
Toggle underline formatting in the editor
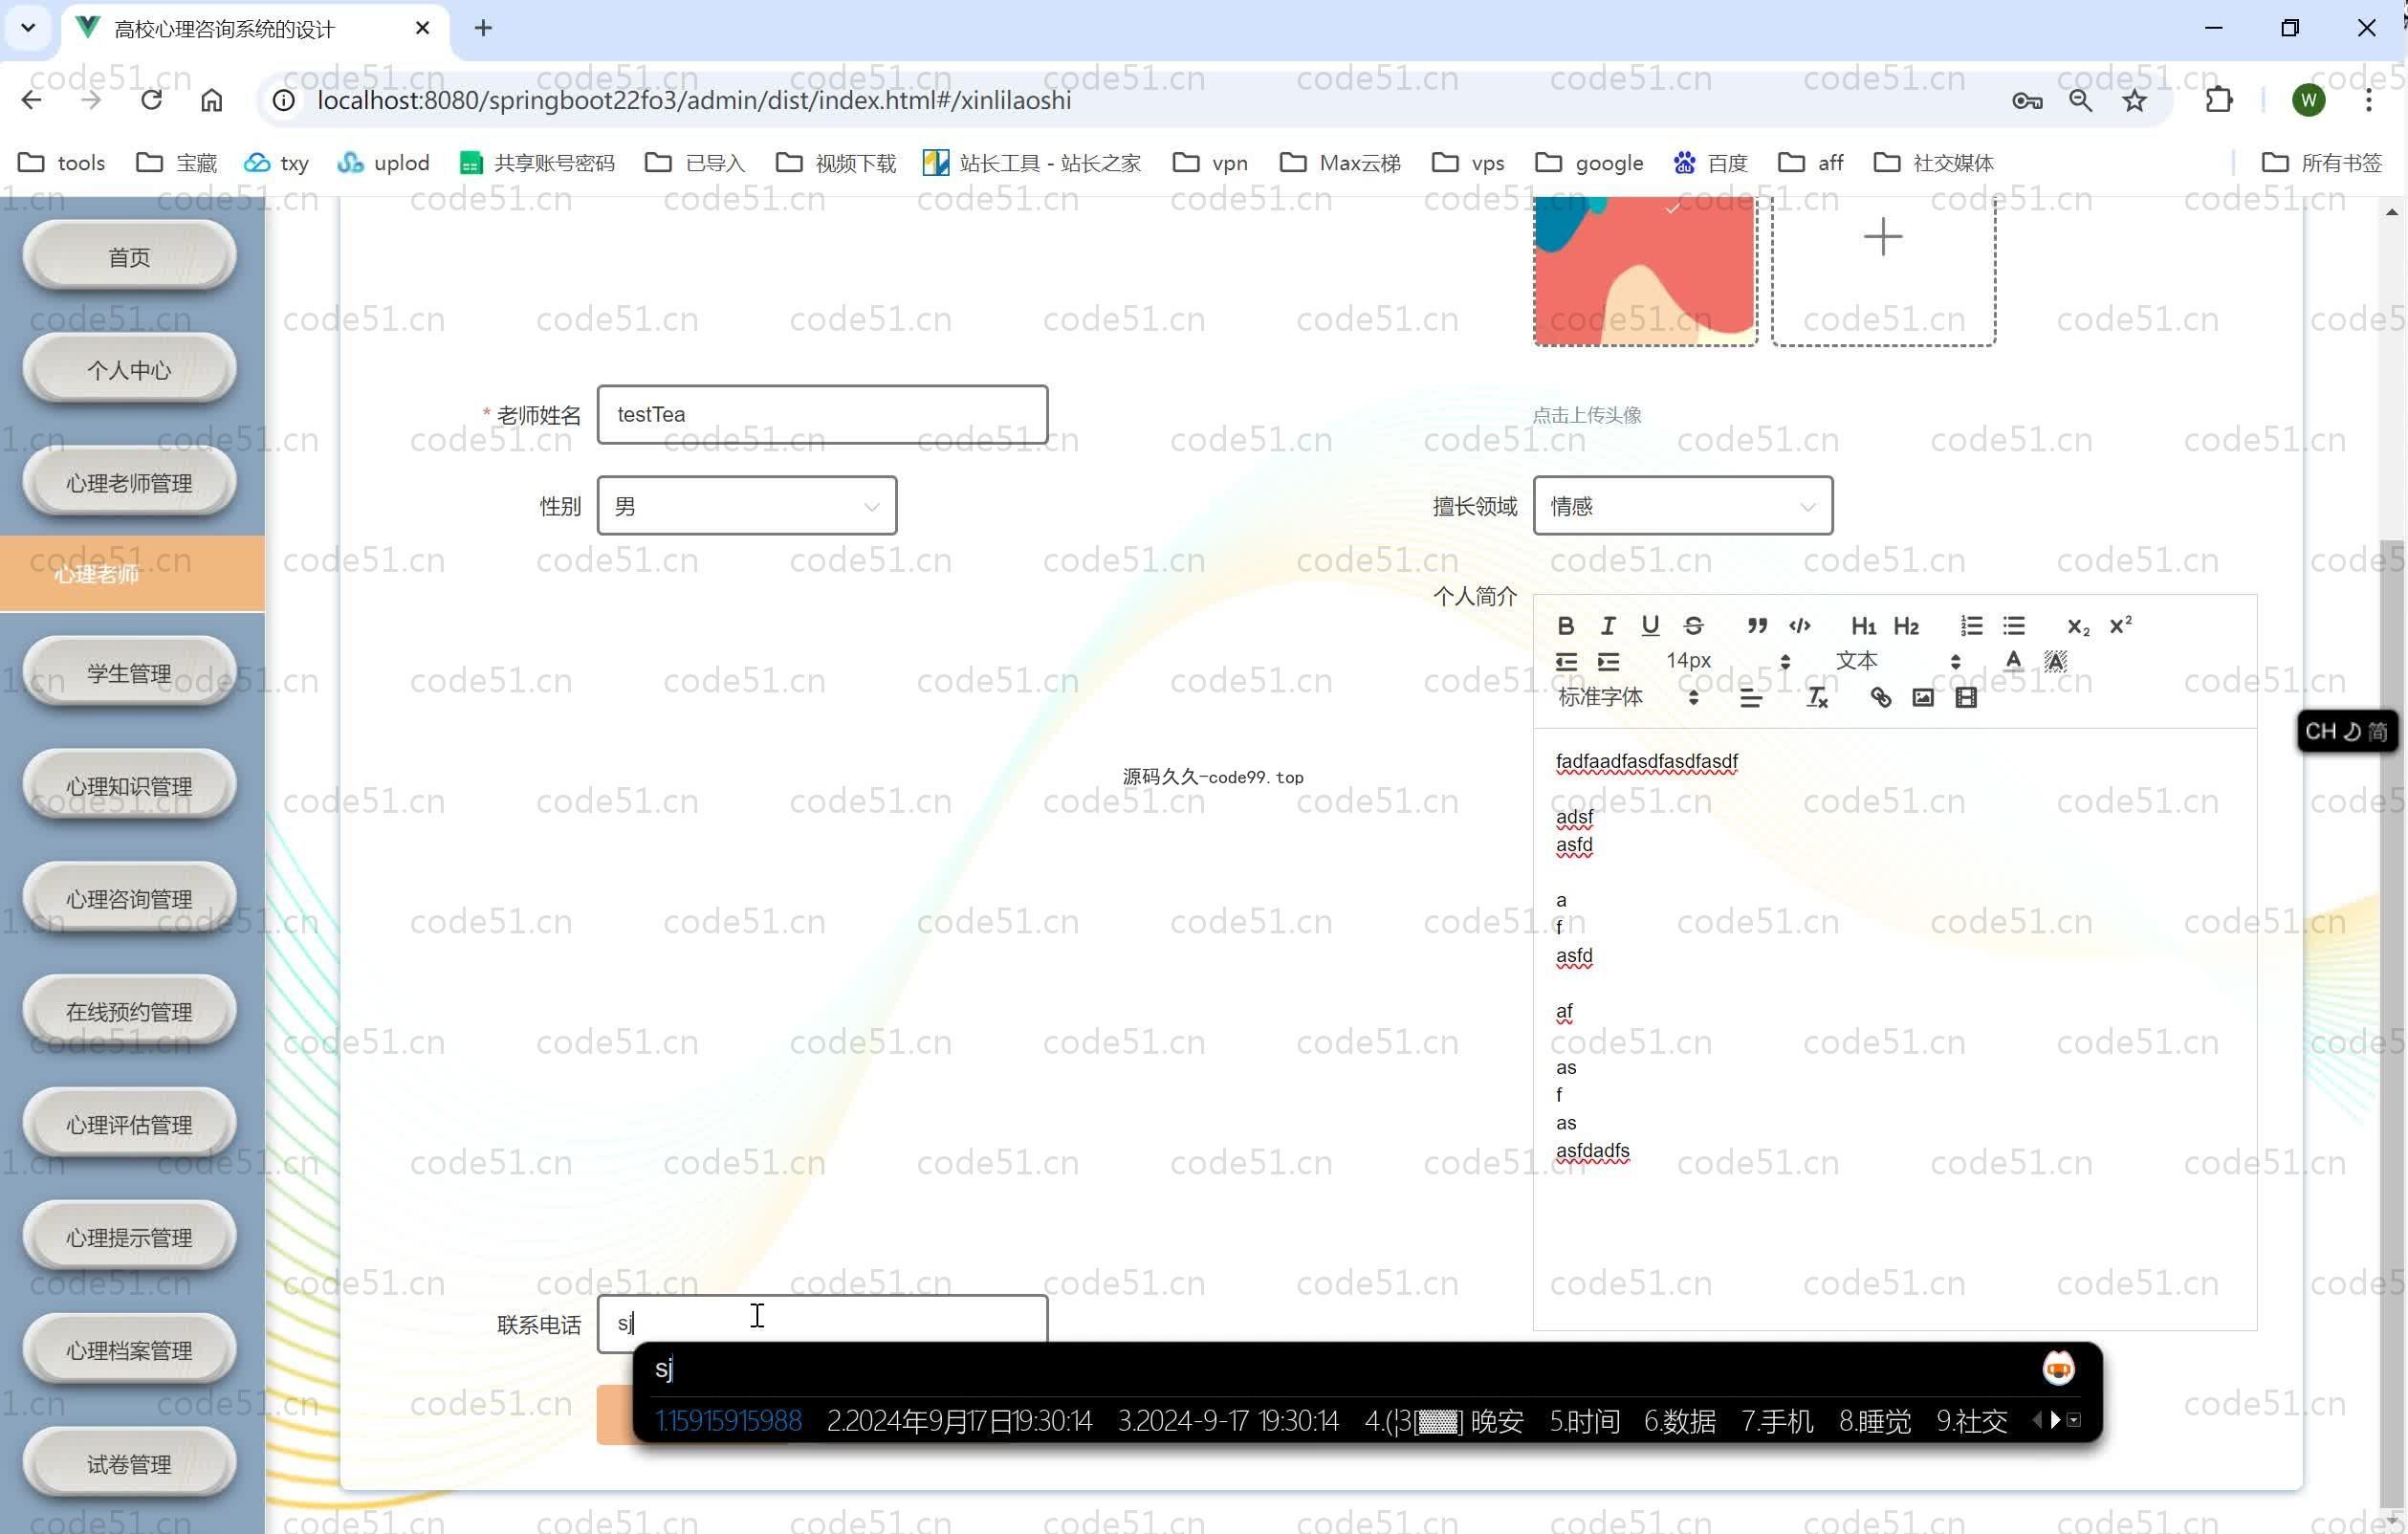click(x=1650, y=625)
